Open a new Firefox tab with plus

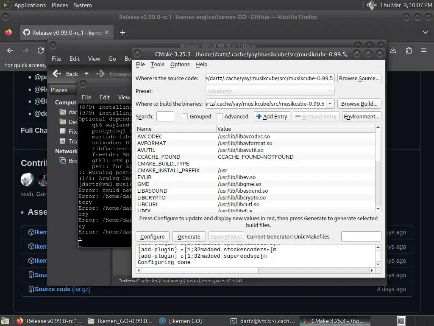[x=122, y=33]
